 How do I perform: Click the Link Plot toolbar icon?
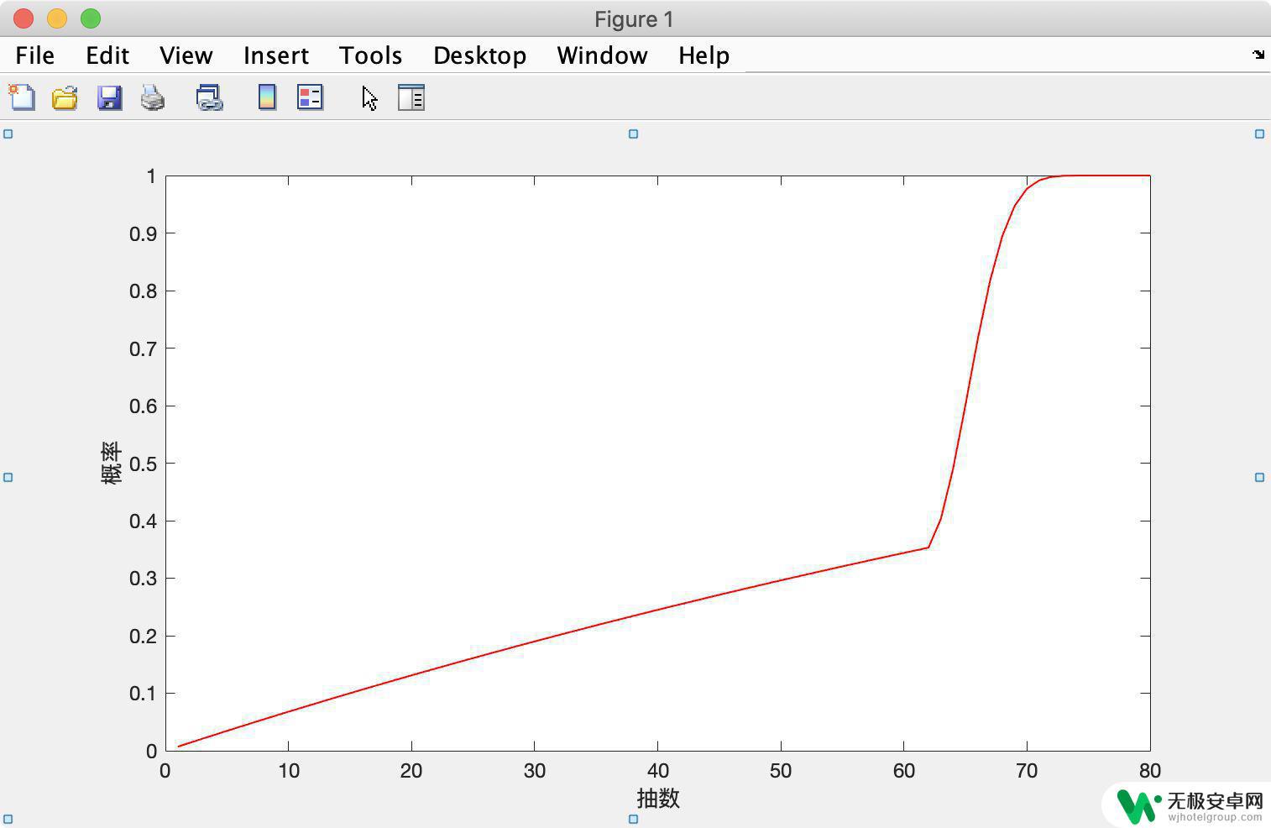point(209,98)
